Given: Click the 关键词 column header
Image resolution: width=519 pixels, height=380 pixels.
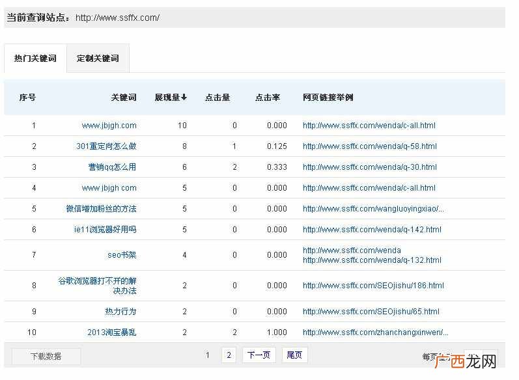Looking at the screenshot, I should [124, 97].
